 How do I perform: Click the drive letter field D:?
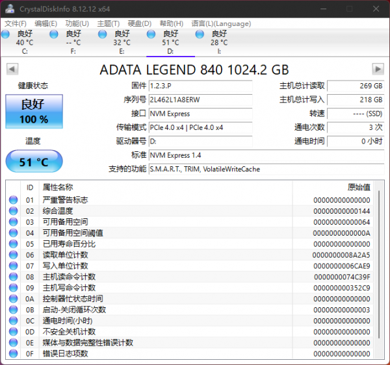click(x=200, y=142)
